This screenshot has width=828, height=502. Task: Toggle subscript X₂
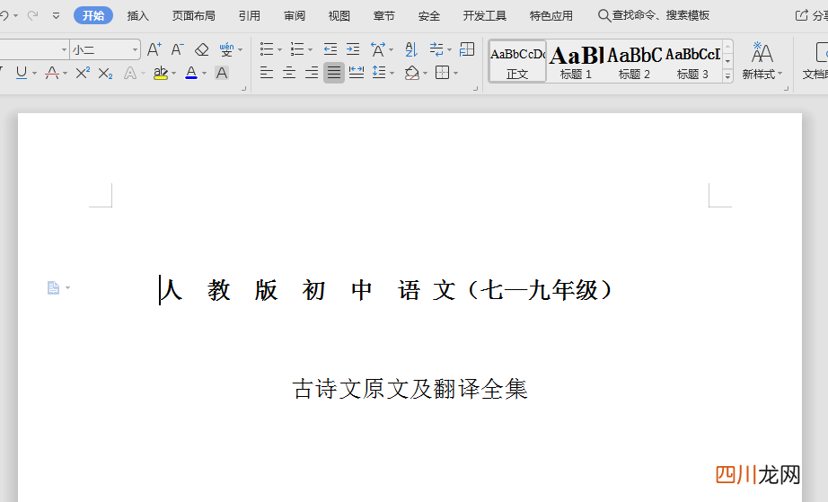tap(106, 73)
